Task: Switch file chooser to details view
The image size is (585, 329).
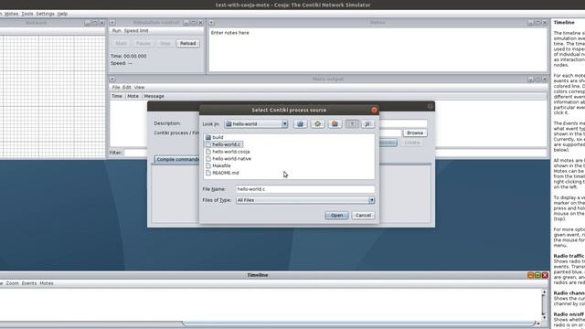Action: coord(367,124)
